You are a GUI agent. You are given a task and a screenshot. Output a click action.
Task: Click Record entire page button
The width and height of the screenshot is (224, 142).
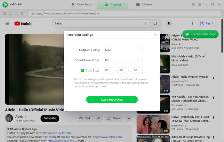(201, 34)
